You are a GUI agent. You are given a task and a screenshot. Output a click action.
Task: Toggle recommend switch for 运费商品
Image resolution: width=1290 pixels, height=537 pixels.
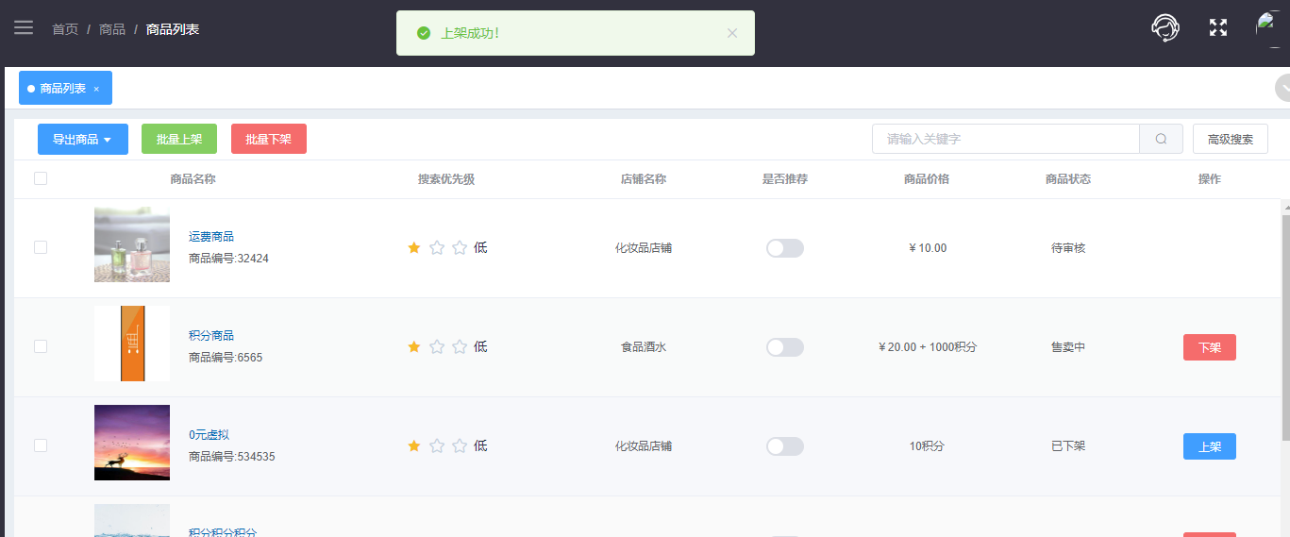pyautogui.click(x=785, y=248)
